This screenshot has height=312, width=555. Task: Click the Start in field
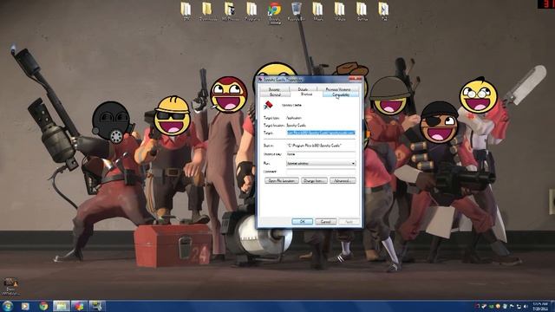(x=321, y=146)
